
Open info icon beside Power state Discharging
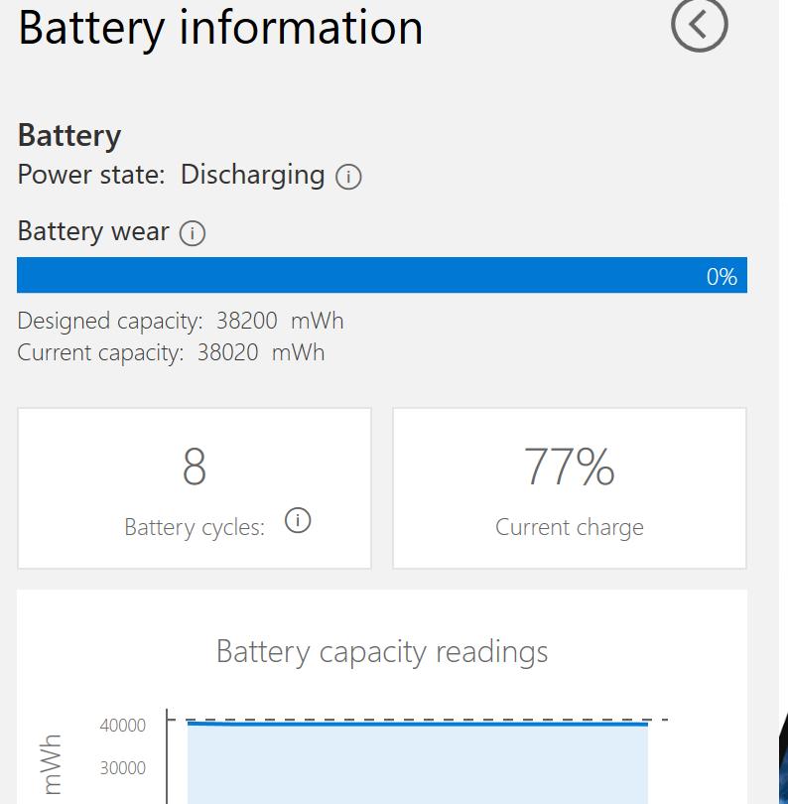coord(348,177)
